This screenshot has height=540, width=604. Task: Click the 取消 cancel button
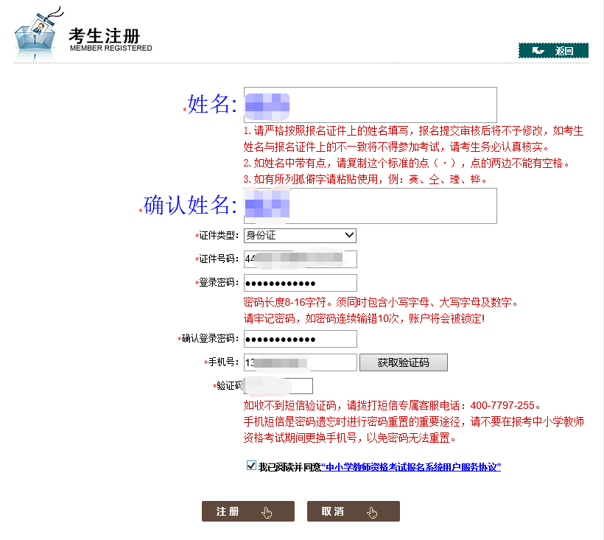pos(353,511)
